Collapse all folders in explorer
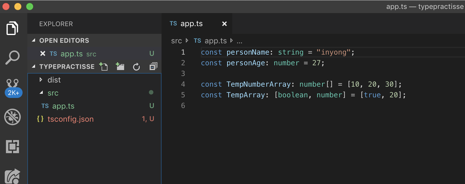Viewport: 465px width, 184px height. point(153,66)
